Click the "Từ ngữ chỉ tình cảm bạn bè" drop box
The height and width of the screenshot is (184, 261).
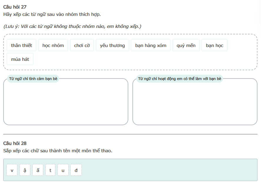(x=66, y=103)
